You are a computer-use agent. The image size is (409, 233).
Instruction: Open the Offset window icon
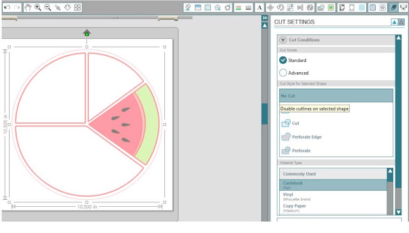331,8
